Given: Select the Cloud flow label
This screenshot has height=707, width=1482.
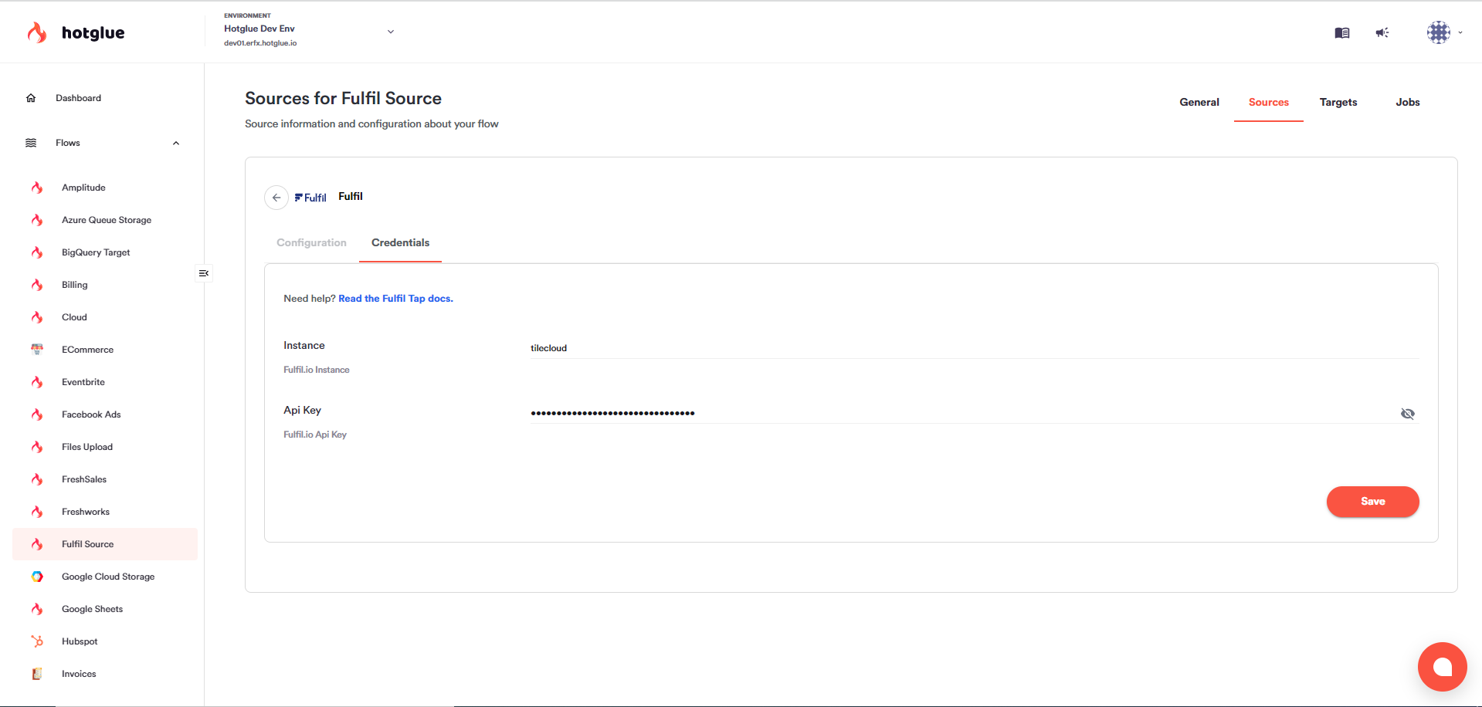Looking at the screenshot, I should pos(74,317).
